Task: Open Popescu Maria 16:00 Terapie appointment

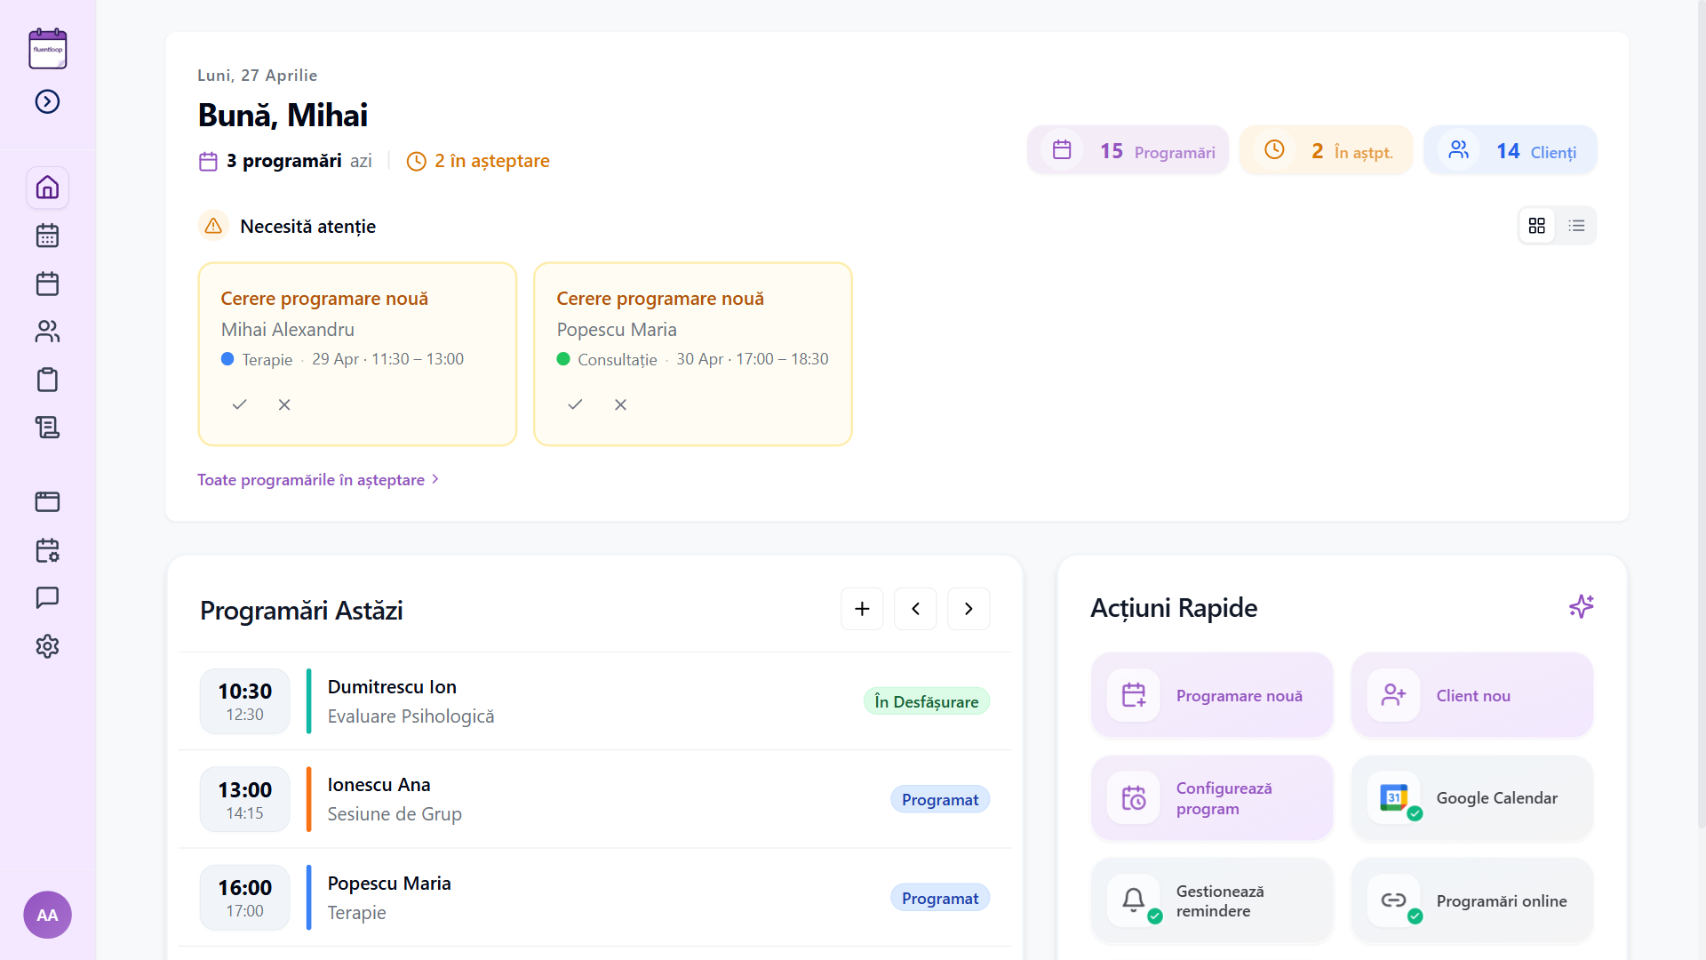Action: 594,898
